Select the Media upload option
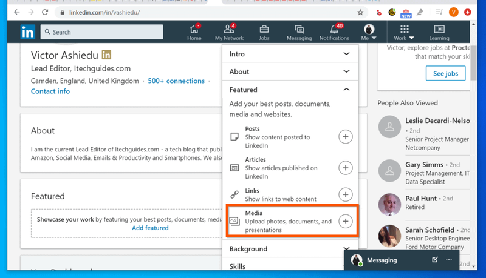486x278 pixels. click(292, 221)
